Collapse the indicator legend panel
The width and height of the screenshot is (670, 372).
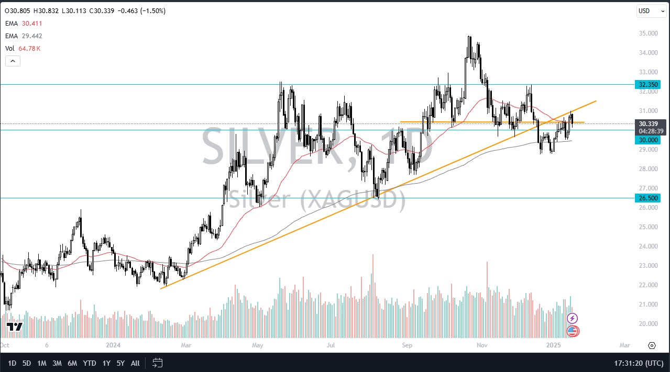[13, 61]
